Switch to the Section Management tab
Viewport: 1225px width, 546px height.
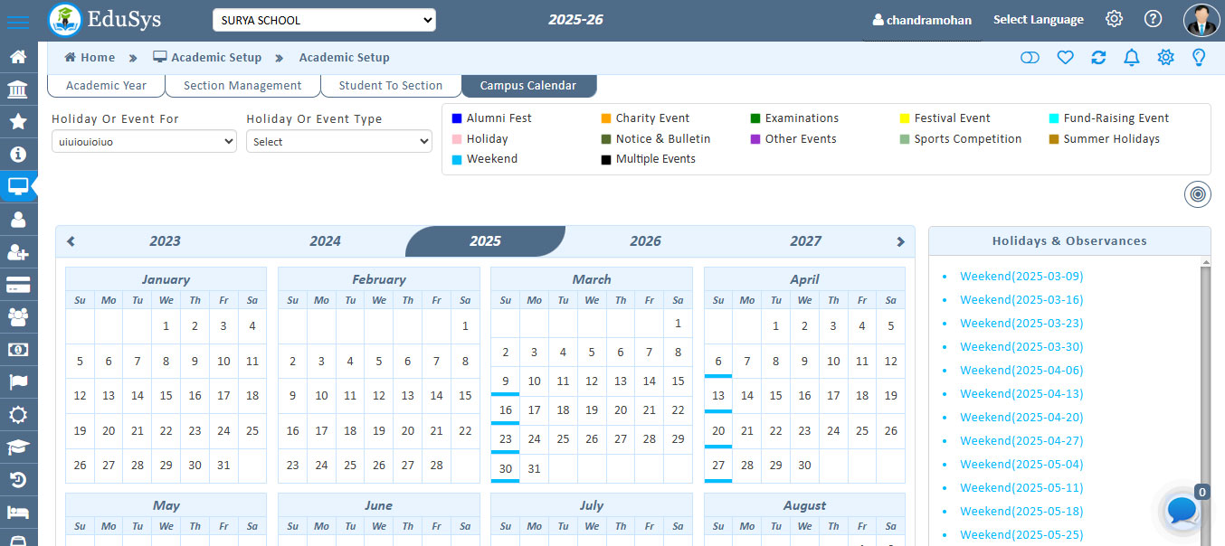coord(242,86)
